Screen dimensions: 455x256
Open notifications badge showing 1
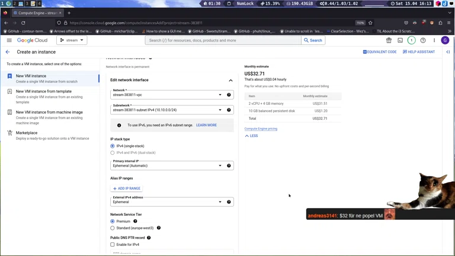point(412,40)
